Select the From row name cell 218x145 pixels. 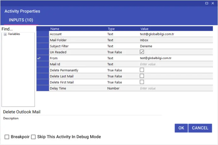(54, 58)
